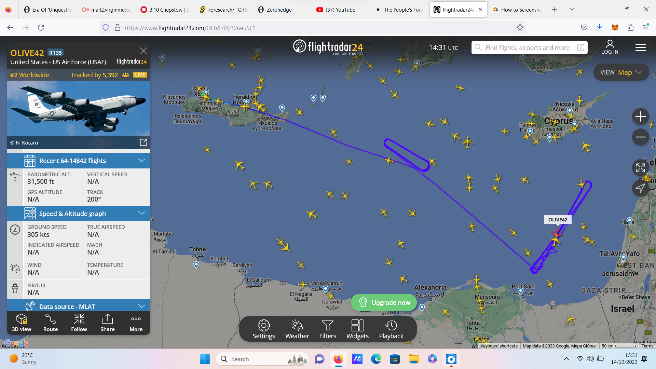This screenshot has width=656, height=369.
Task: Center map on my location
Action: tap(641, 188)
